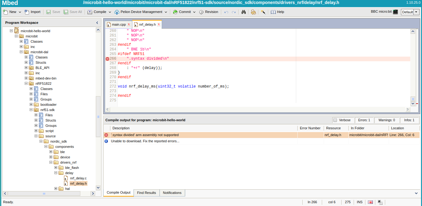Click the format code wand icon
This screenshot has width=422, height=206.
(263, 12)
